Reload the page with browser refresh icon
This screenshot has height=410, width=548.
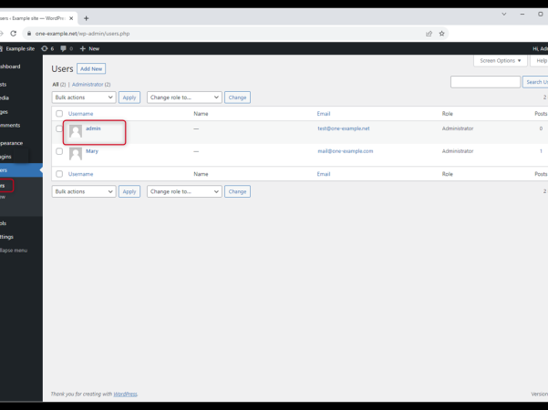click(x=14, y=33)
